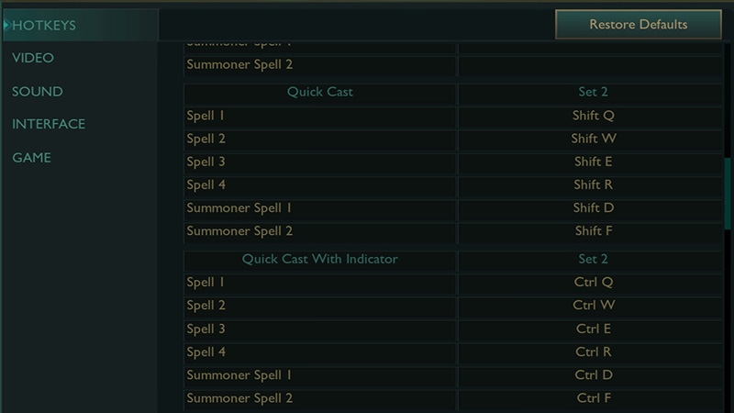Switch to the Sound settings tab

tap(38, 92)
